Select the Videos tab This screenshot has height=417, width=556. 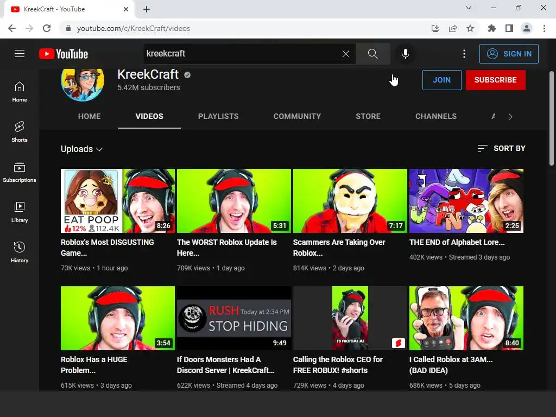149,116
